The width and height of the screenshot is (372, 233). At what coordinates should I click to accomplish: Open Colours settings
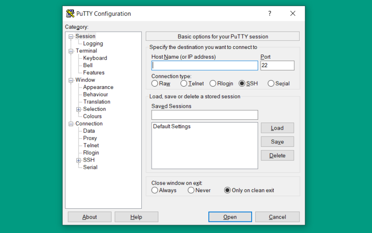(92, 116)
